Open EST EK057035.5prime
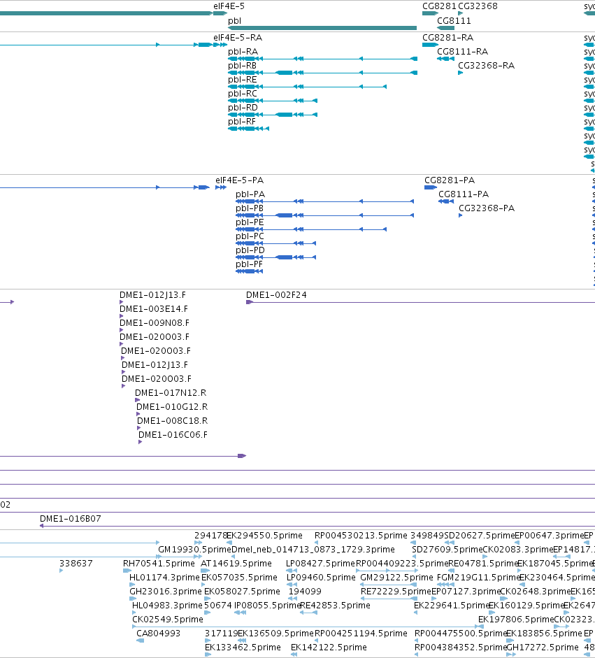 pyautogui.click(x=239, y=577)
